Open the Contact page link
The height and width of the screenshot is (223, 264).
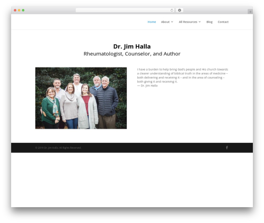(x=223, y=22)
